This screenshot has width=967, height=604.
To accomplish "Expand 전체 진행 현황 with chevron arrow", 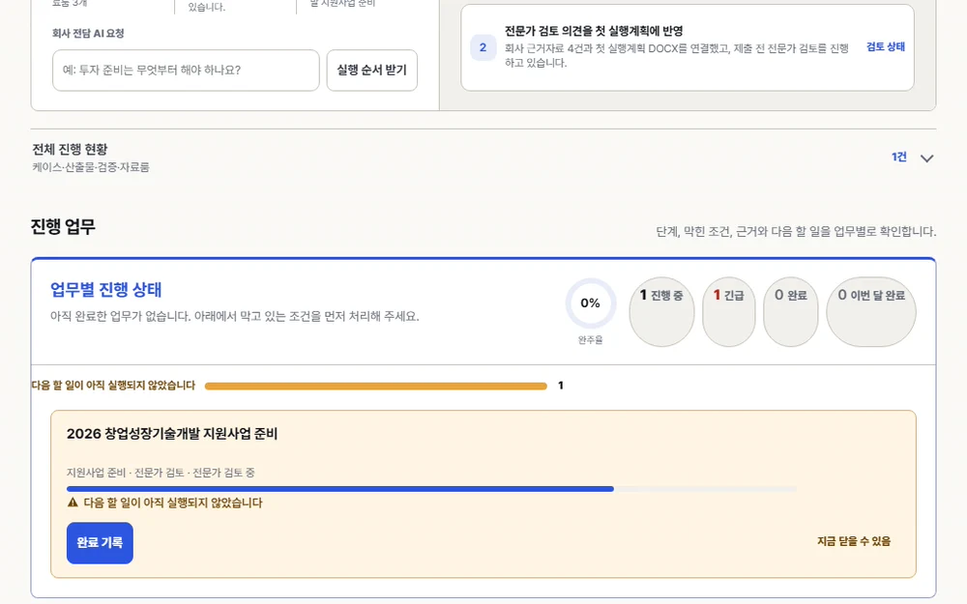I will (x=926, y=158).
